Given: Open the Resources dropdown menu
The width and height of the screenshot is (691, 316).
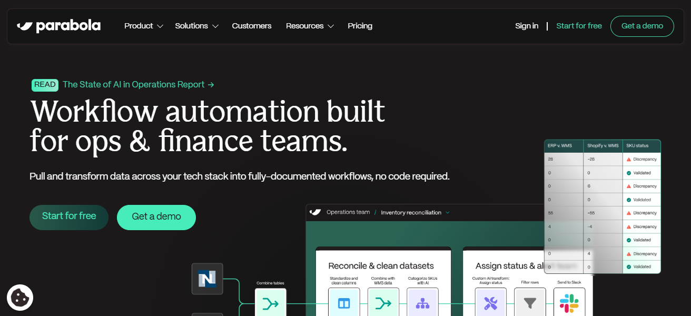Looking at the screenshot, I should tap(310, 26).
